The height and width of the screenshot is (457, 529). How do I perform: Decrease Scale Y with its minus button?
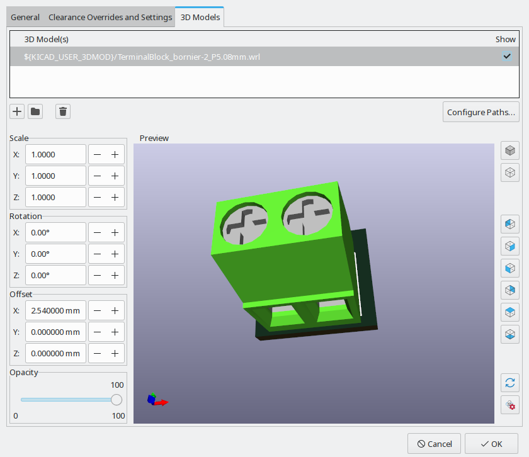[97, 176]
